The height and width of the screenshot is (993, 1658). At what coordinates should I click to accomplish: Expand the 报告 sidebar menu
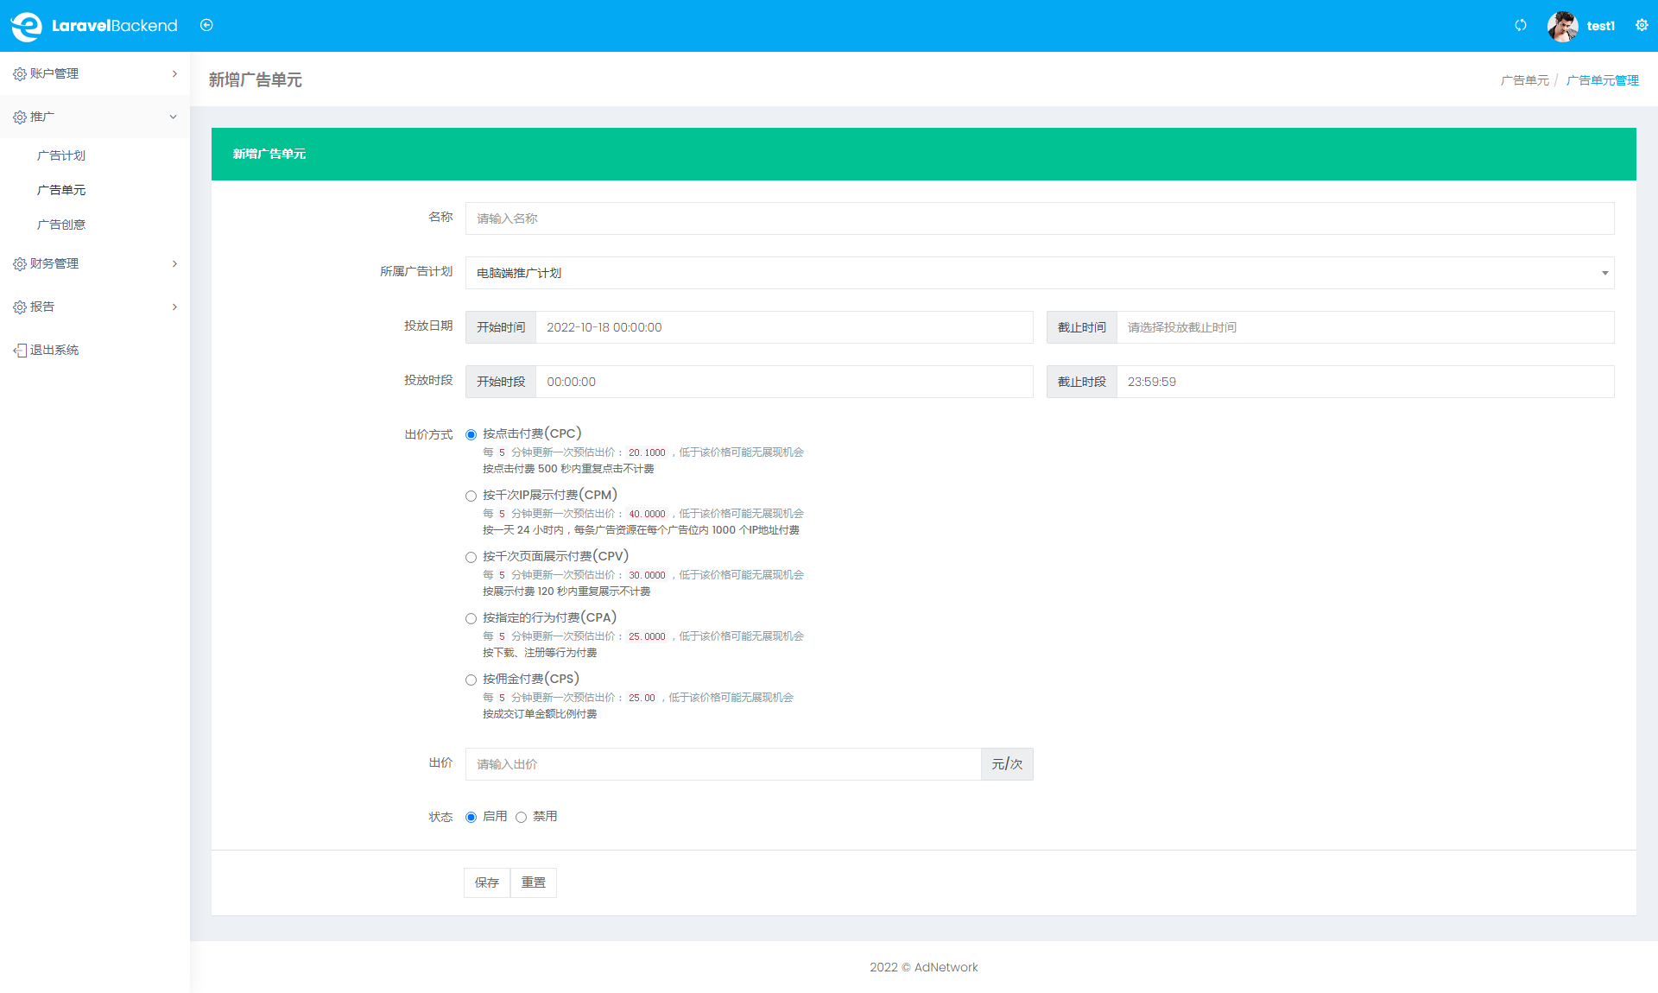coord(94,307)
